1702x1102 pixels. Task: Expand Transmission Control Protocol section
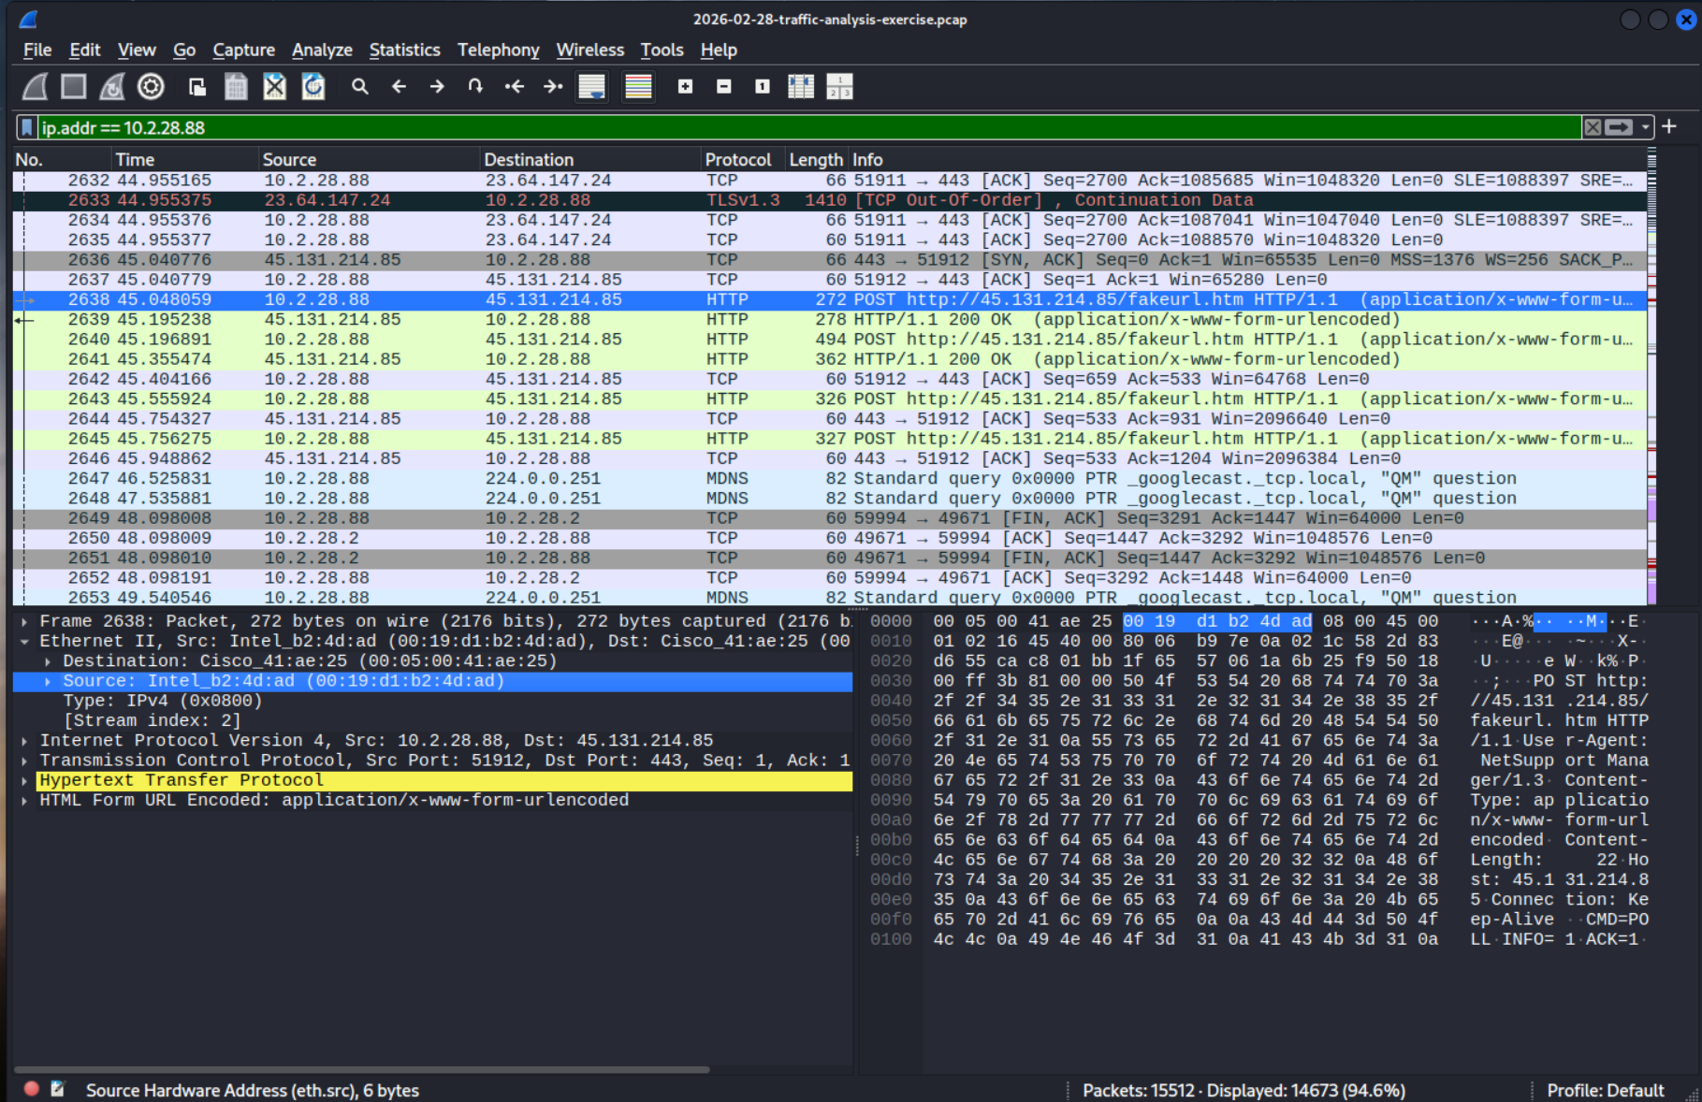24,761
